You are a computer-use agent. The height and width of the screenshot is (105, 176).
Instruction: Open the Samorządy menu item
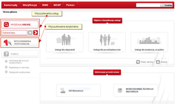click(x=11, y=5)
